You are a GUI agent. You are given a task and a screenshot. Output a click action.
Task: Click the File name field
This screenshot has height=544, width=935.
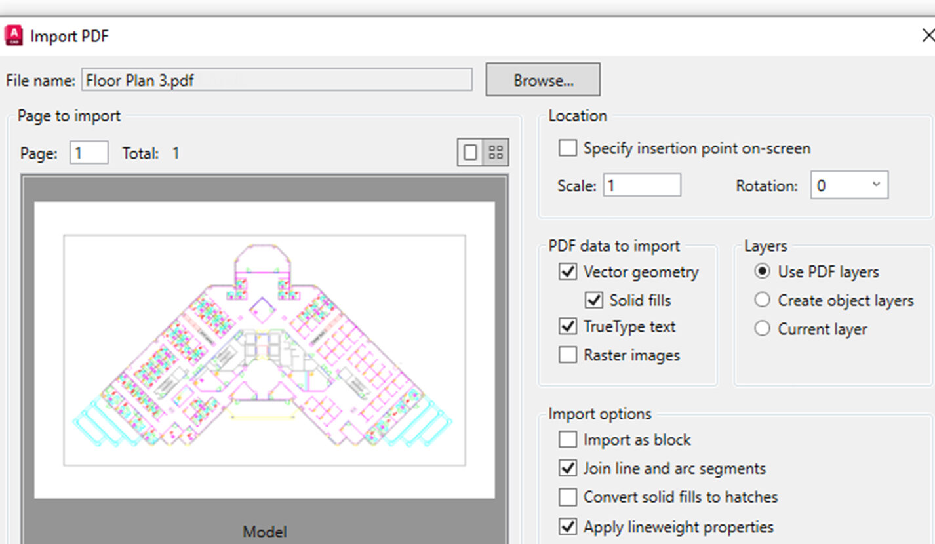pos(277,80)
